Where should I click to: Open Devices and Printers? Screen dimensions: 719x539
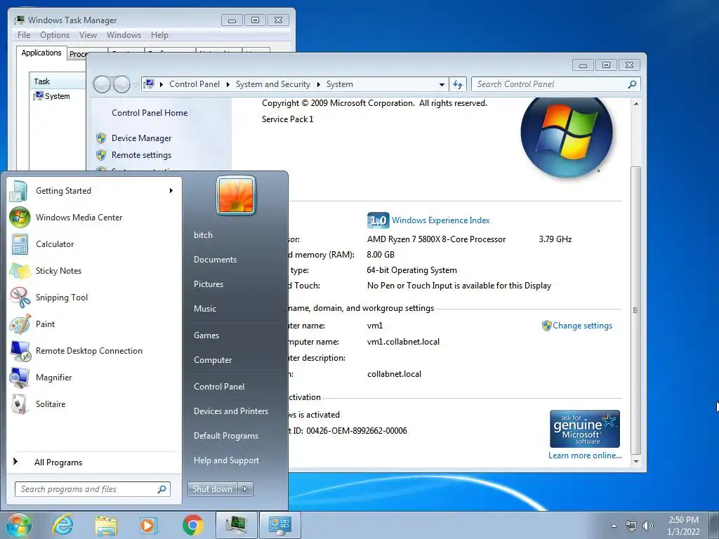coord(230,411)
